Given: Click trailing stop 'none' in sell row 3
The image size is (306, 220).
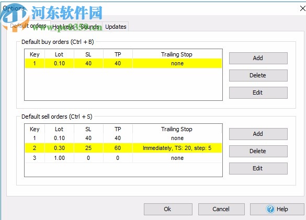Looking at the screenshot, I should pyautogui.click(x=177, y=158).
